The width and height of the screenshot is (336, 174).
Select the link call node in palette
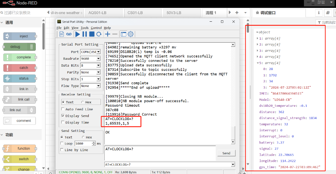[19, 99]
